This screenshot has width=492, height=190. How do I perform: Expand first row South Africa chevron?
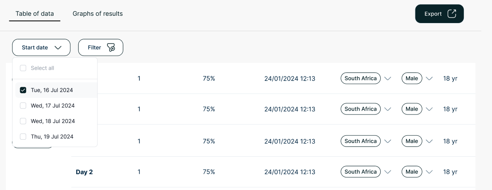[388, 79]
